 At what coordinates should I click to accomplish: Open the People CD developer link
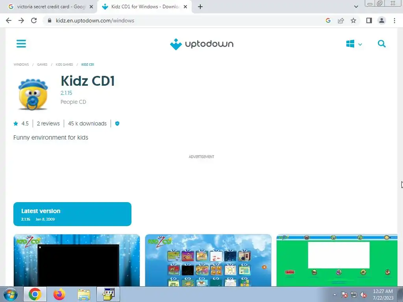73,102
